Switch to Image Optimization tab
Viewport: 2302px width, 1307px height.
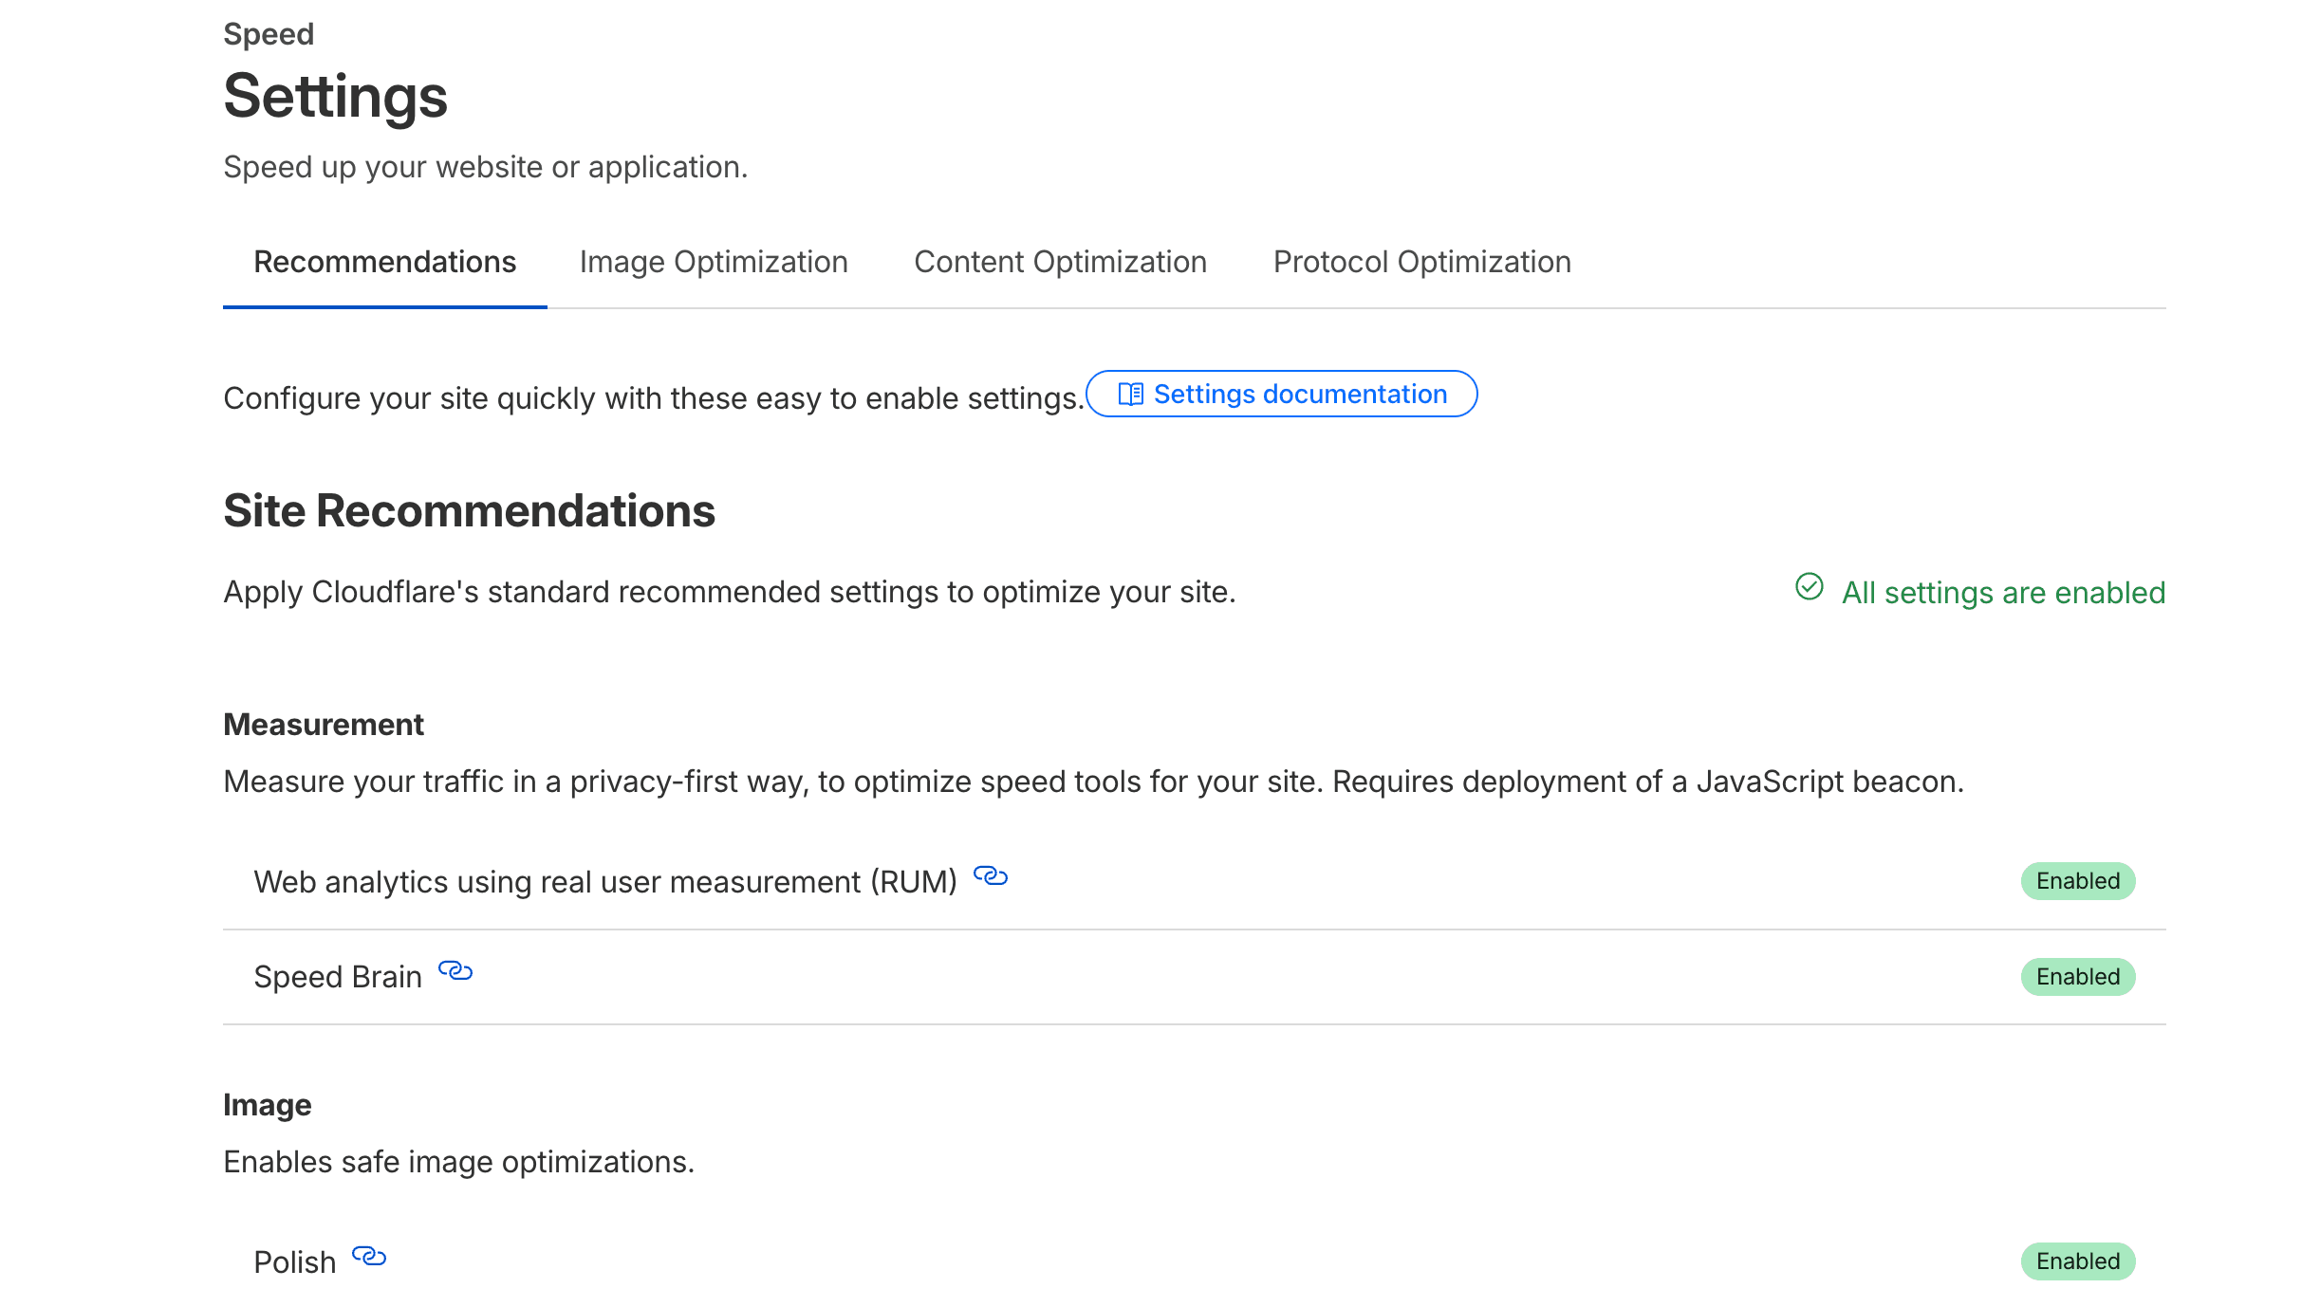(x=713, y=262)
